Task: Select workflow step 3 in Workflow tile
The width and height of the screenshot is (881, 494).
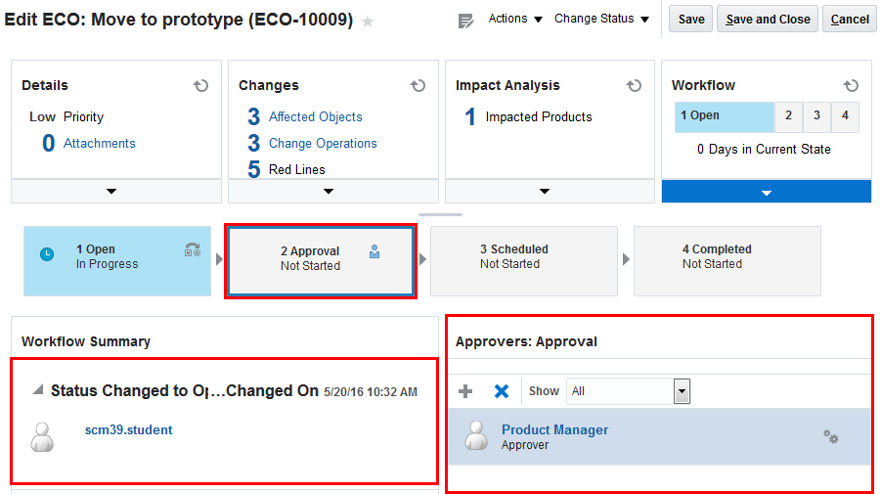Action: (816, 115)
